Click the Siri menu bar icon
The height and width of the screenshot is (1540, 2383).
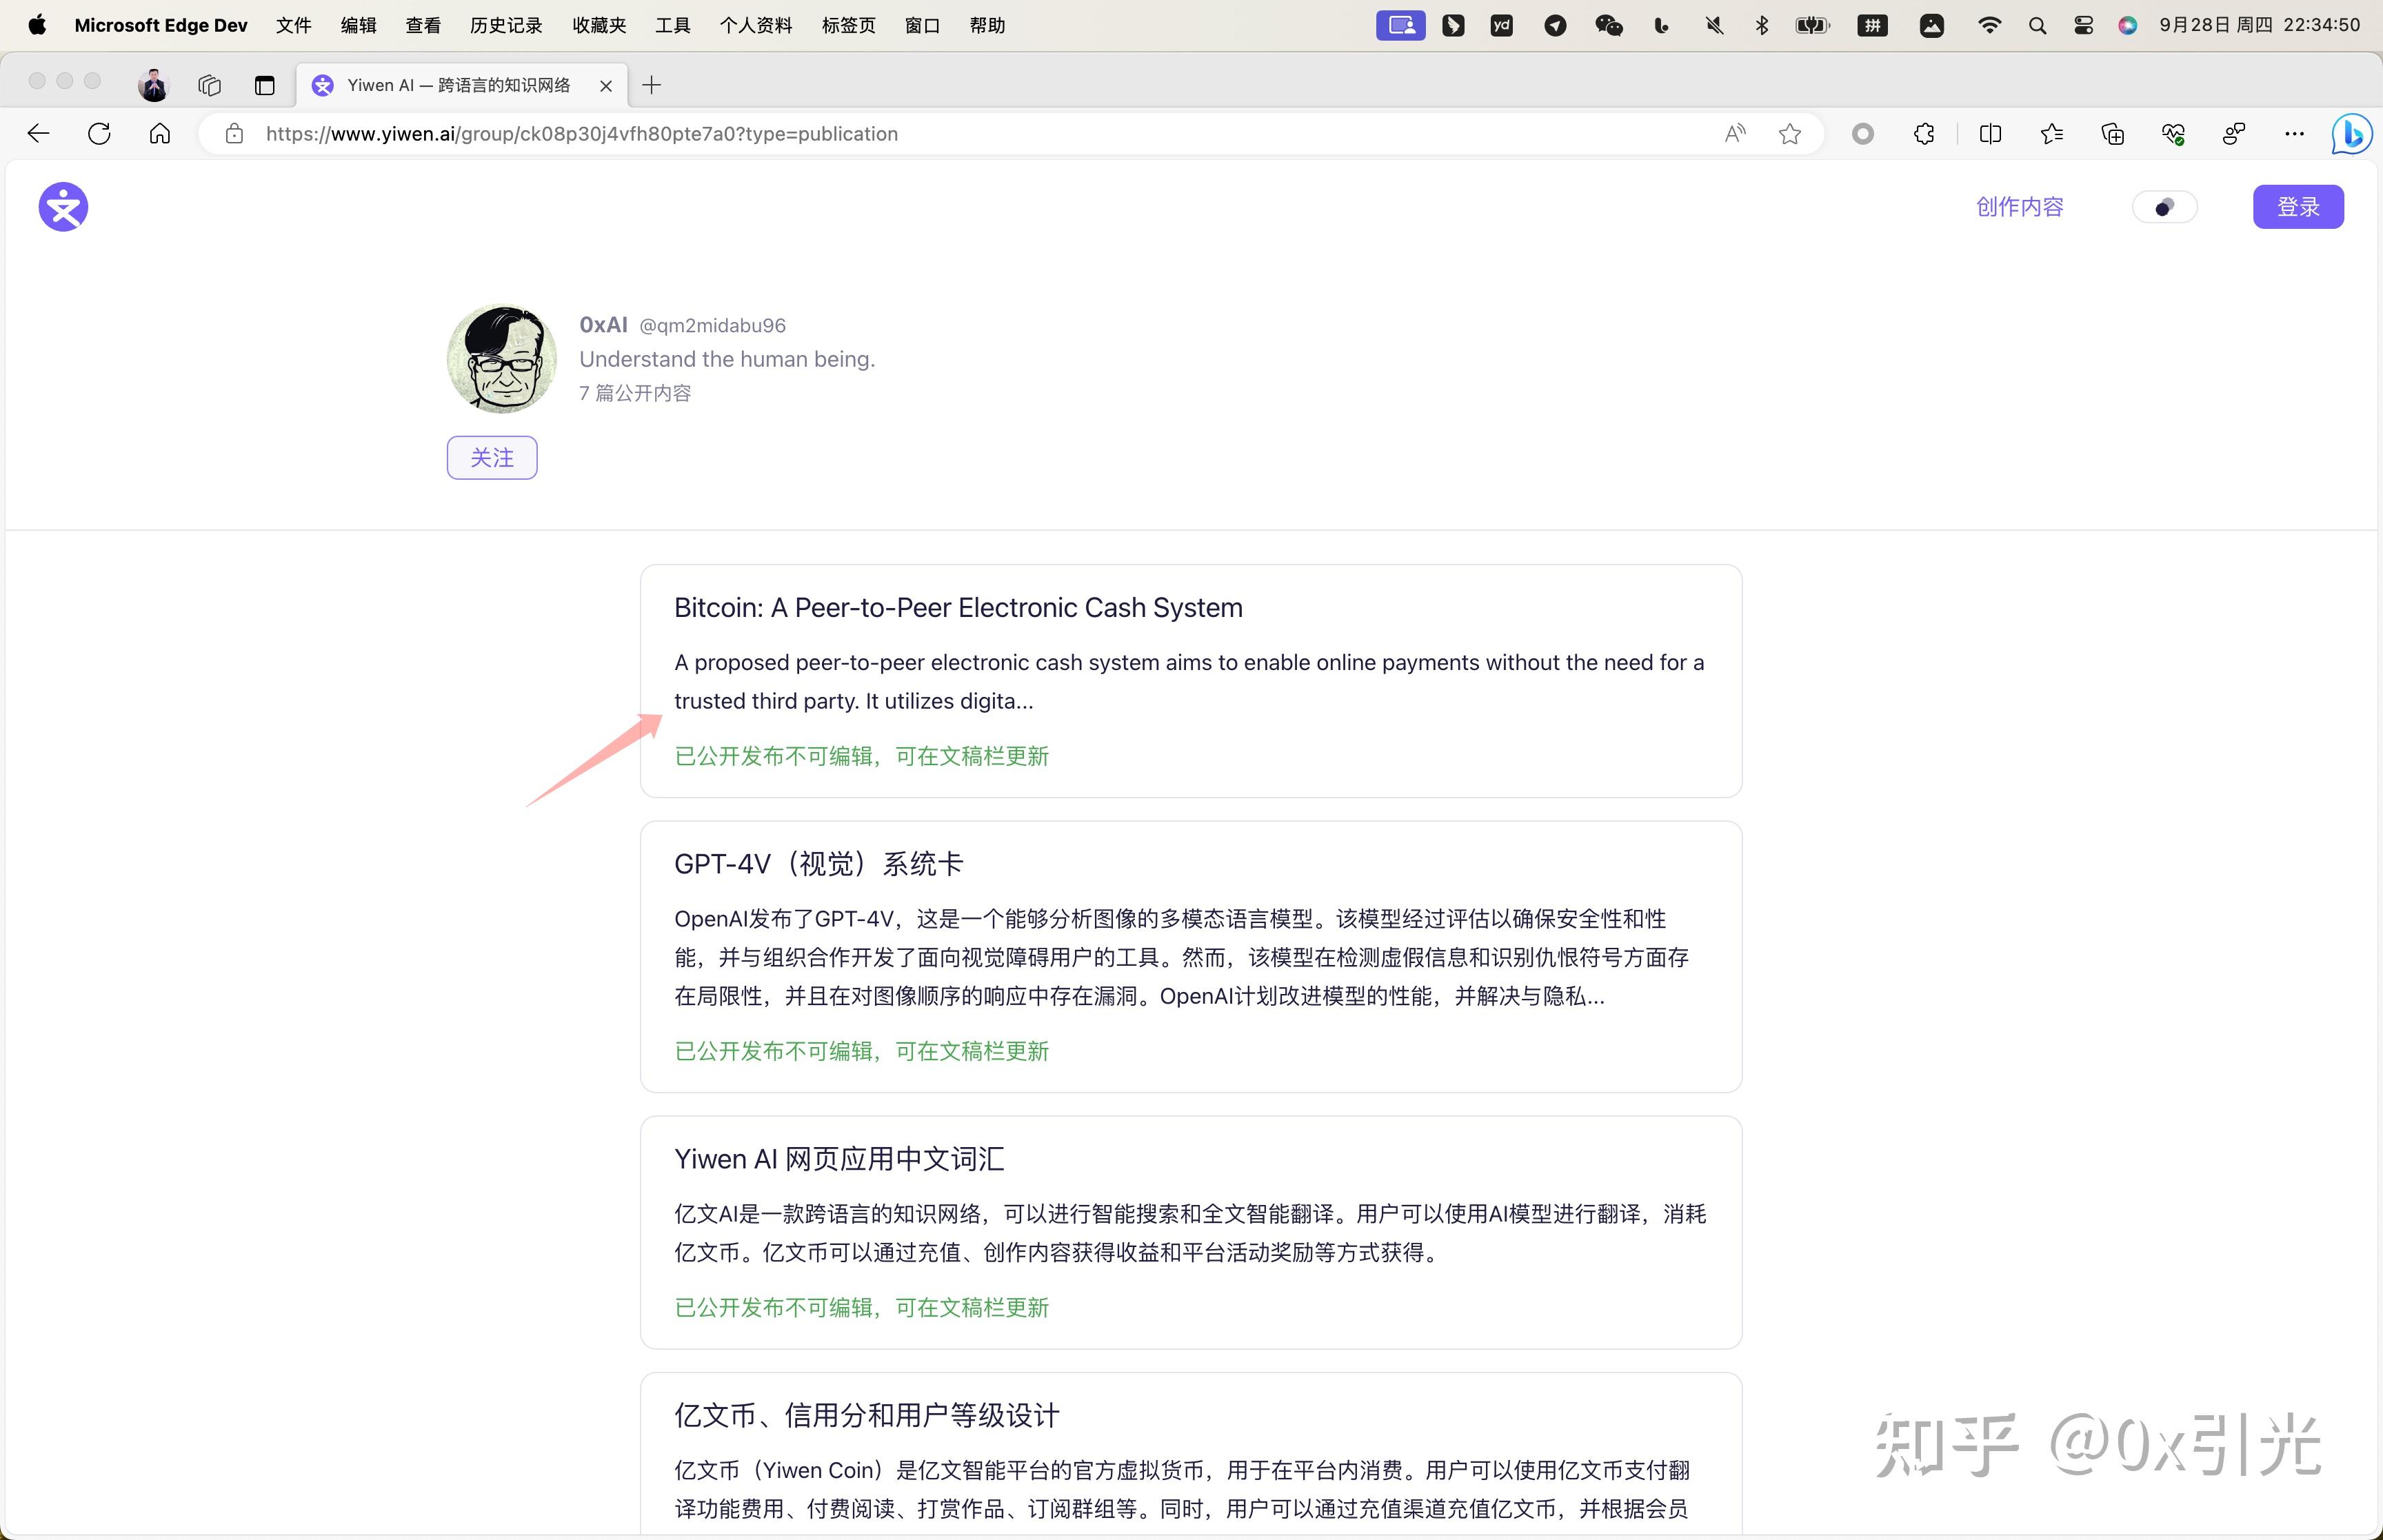2128,25
